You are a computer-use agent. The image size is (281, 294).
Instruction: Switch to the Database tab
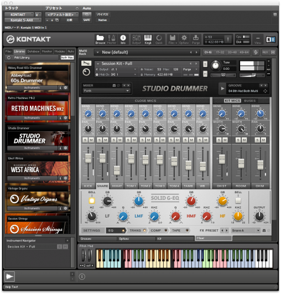coord(33,51)
